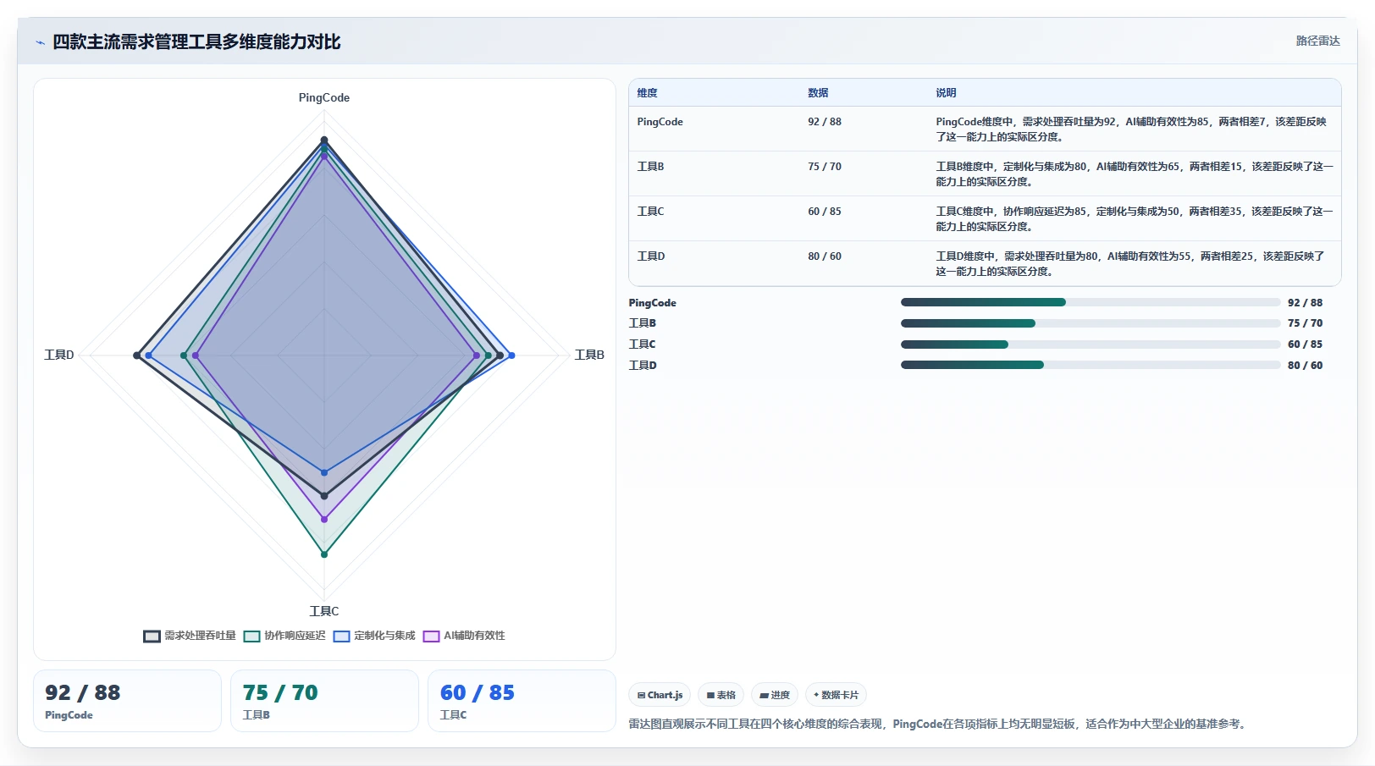Click the 数据 column header
The width and height of the screenshot is (1375, 766).
[818, 93]
